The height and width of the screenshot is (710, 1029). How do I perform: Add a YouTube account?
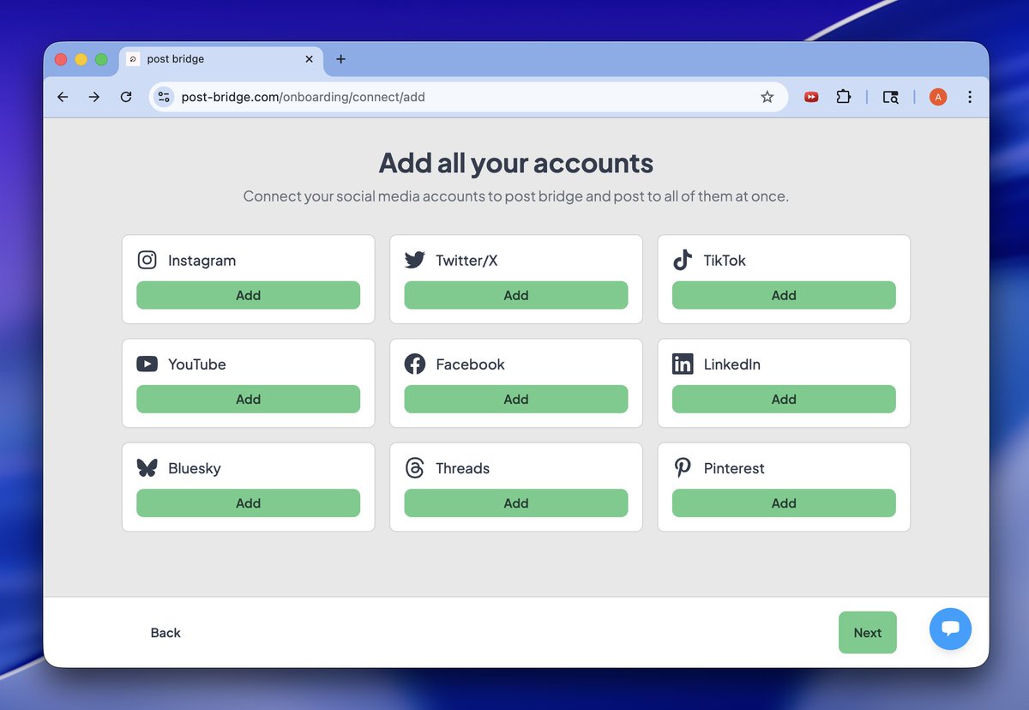pos(249,399)
